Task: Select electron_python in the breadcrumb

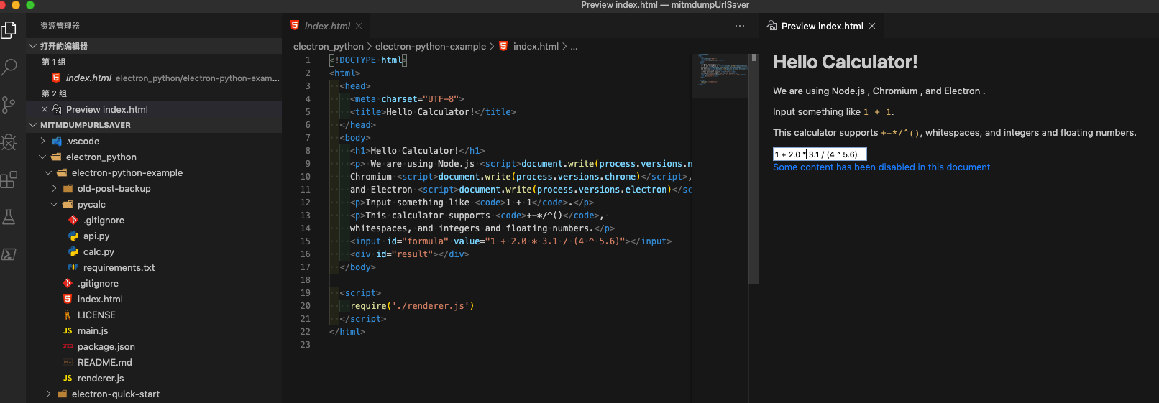Action: click(x=329, y=46)
